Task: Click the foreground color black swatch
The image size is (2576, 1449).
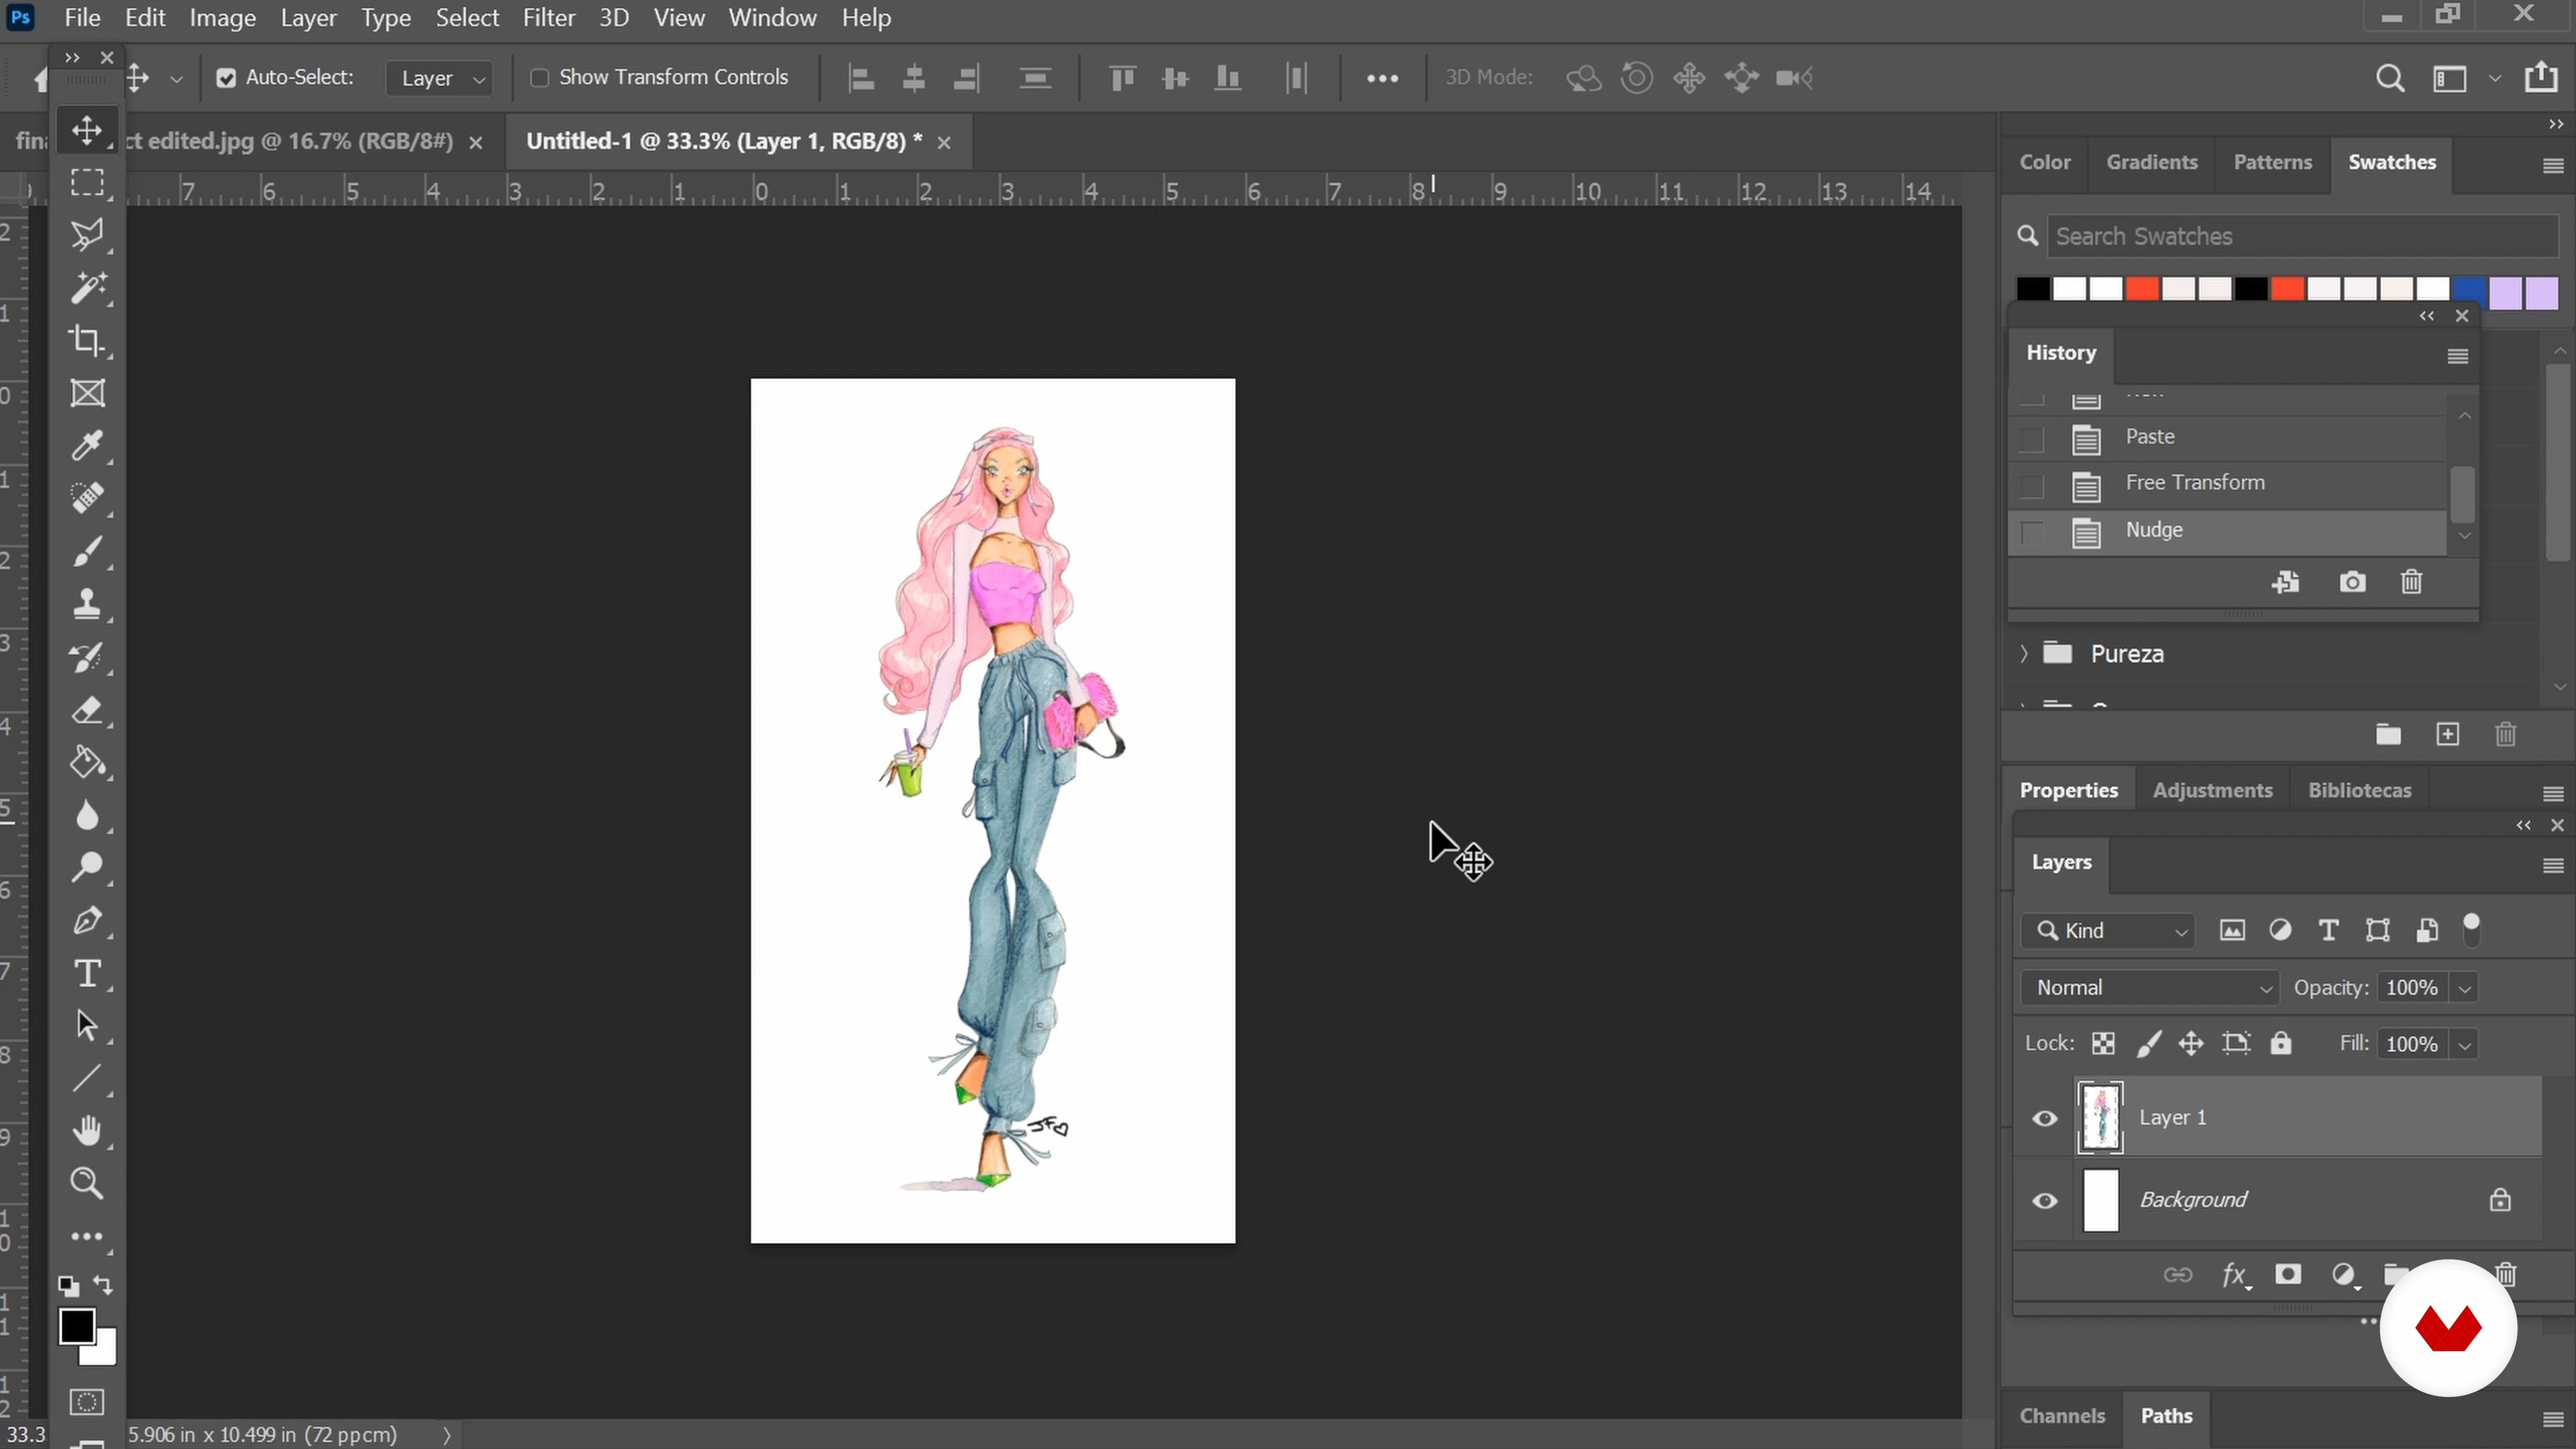Action: (76, 1326)
